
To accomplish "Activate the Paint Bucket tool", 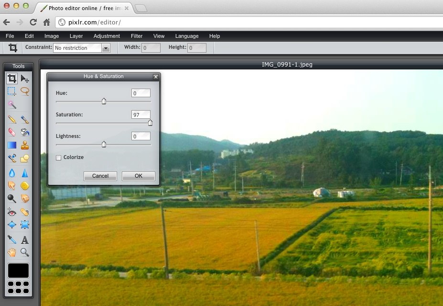I will pos(25,133).
